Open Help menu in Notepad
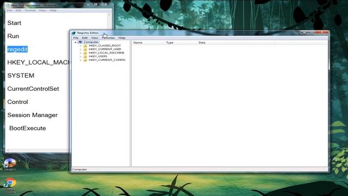Image resolution: width=348 pixels, height=196 pixels. tap(53, 10)
